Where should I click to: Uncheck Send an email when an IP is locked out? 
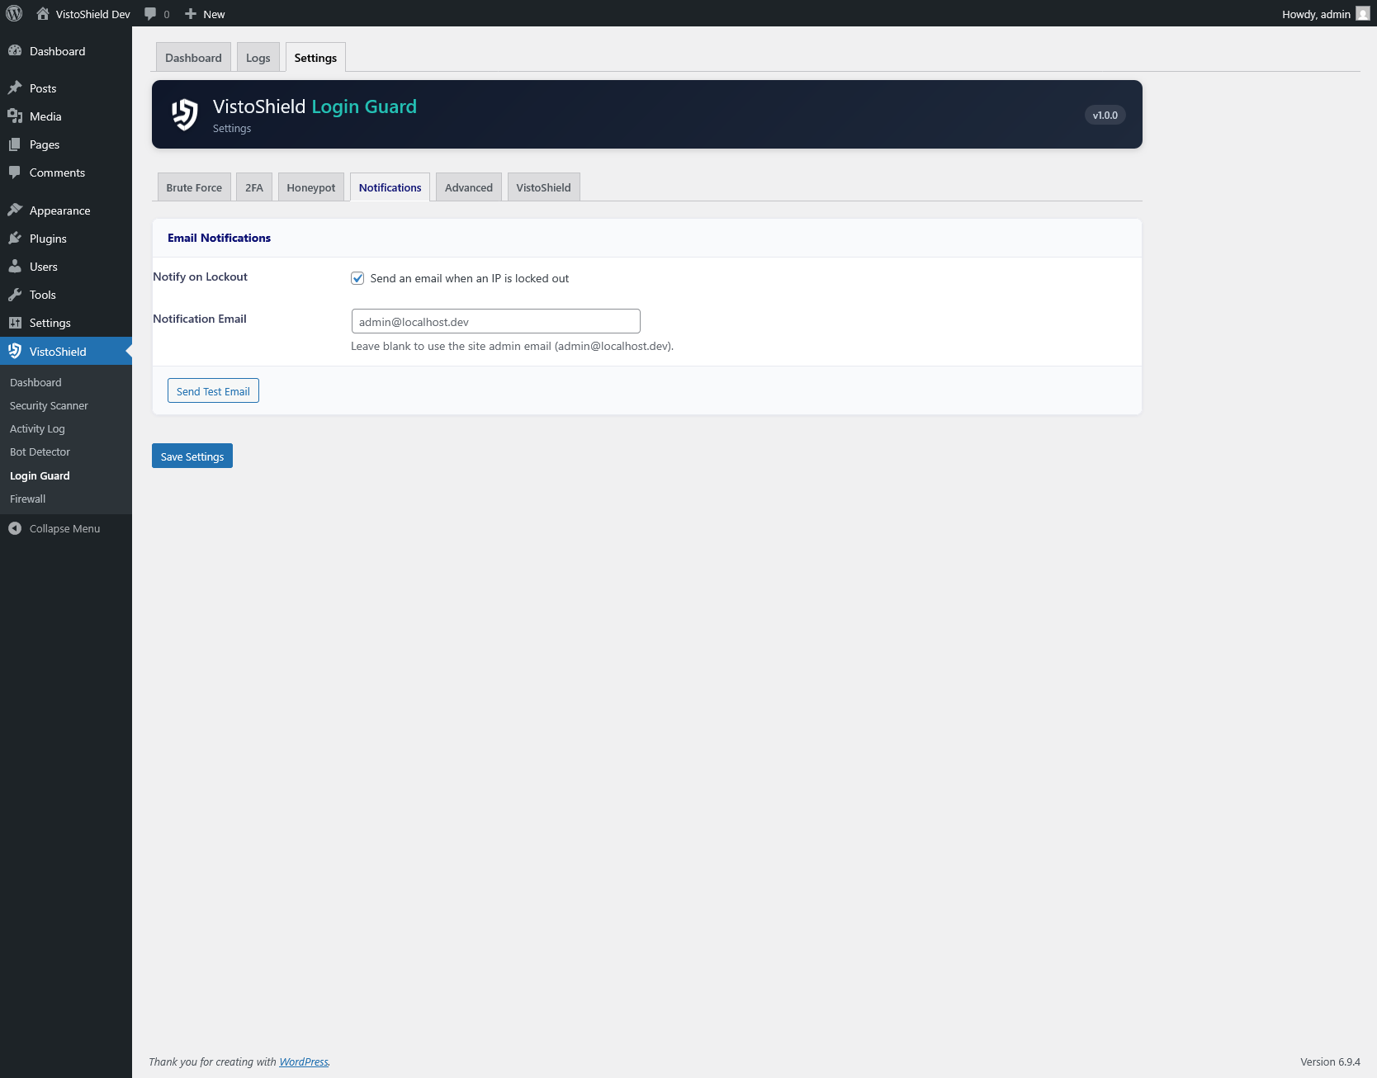(357, 278)
